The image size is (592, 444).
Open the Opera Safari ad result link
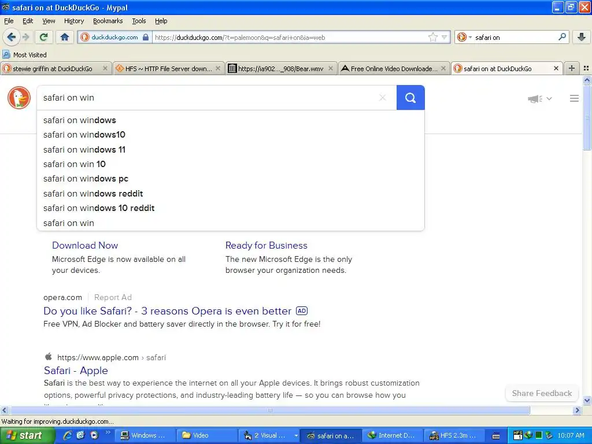167,311
